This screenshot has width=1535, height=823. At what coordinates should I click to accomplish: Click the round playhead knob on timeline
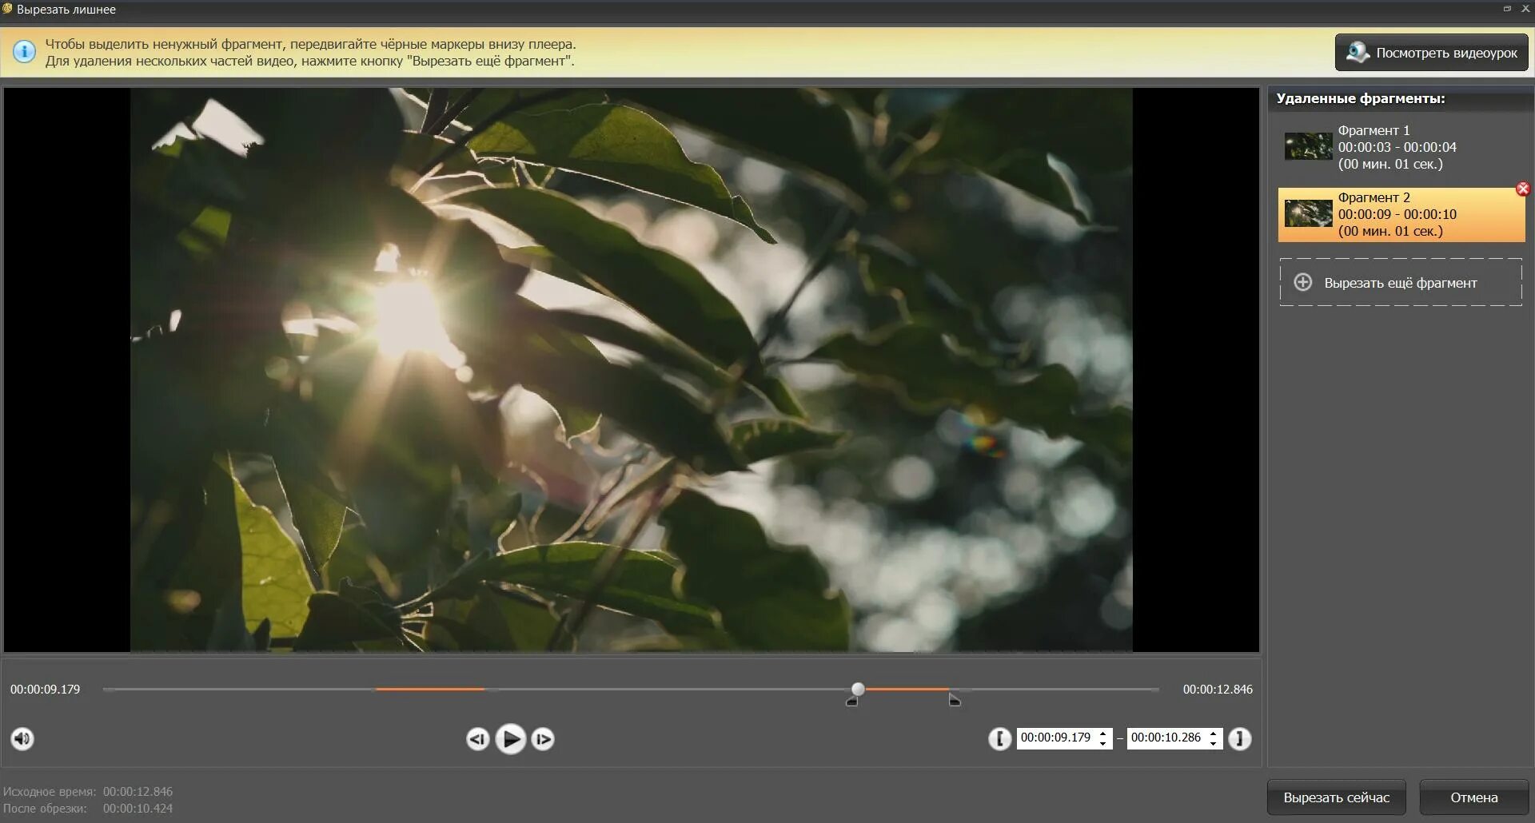click(x=858, y=689)
